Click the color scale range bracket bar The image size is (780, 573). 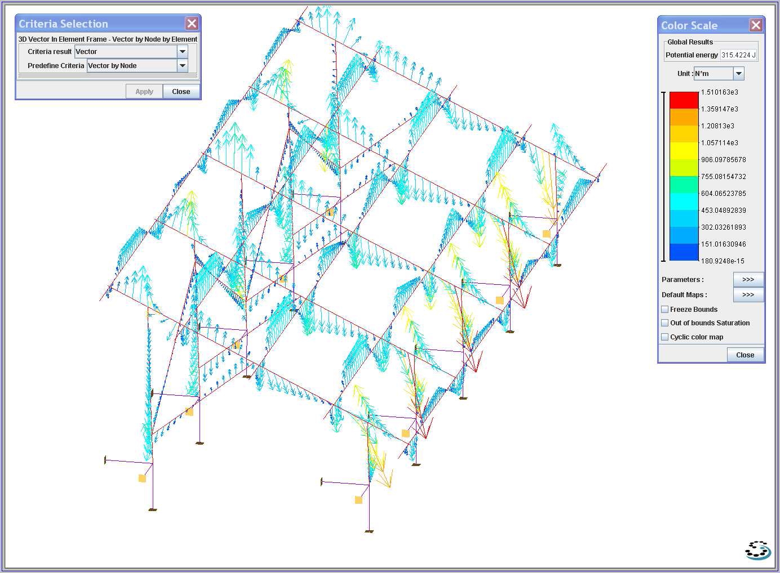[664, 177]
